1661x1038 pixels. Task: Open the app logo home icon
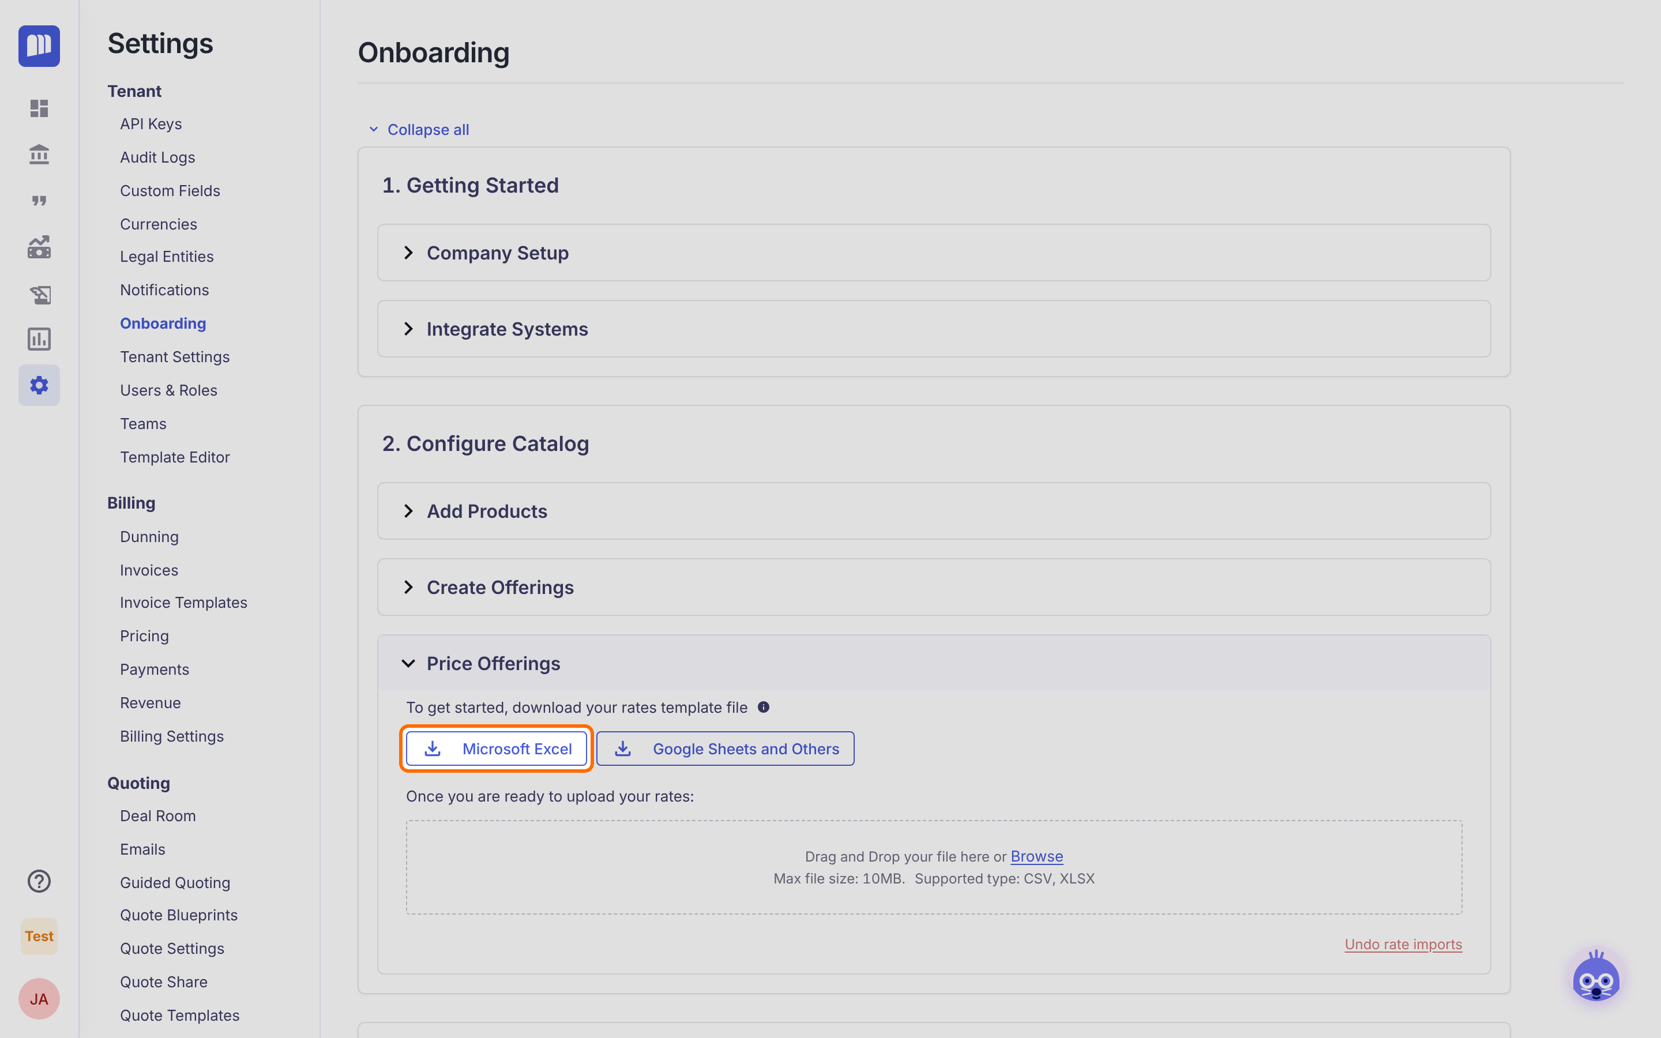pyautogui.click(x=39, y=46)
